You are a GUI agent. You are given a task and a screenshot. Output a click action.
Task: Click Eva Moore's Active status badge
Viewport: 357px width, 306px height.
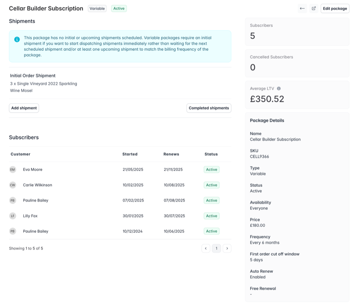[x=212, y=170]
